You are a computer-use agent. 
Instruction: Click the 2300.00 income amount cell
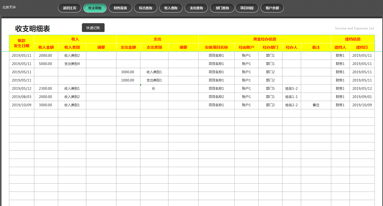46,89
